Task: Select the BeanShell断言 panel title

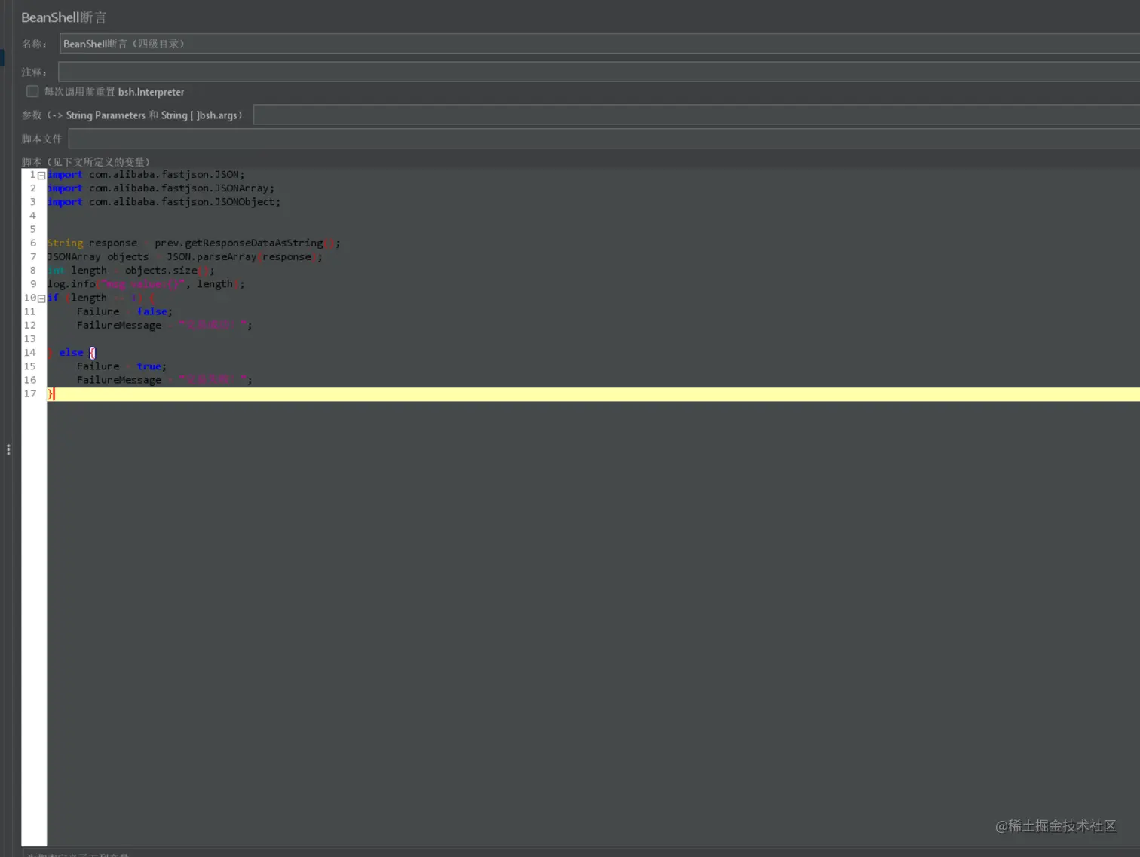Action: pyautogui.click(x=63, y=17)
